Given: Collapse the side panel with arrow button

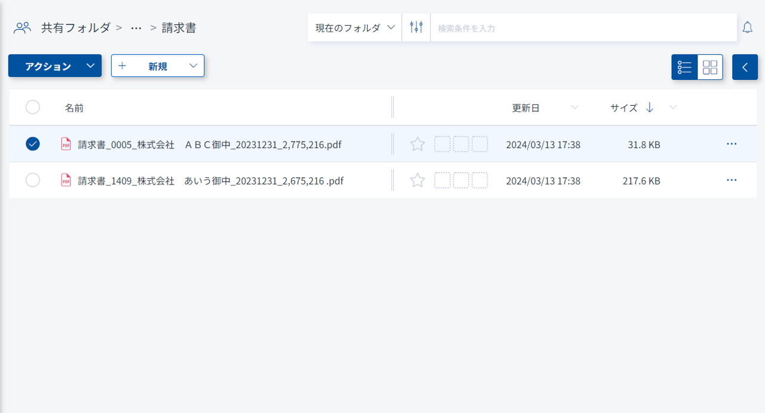Looking at the screenshot, I should click(745, 67).
